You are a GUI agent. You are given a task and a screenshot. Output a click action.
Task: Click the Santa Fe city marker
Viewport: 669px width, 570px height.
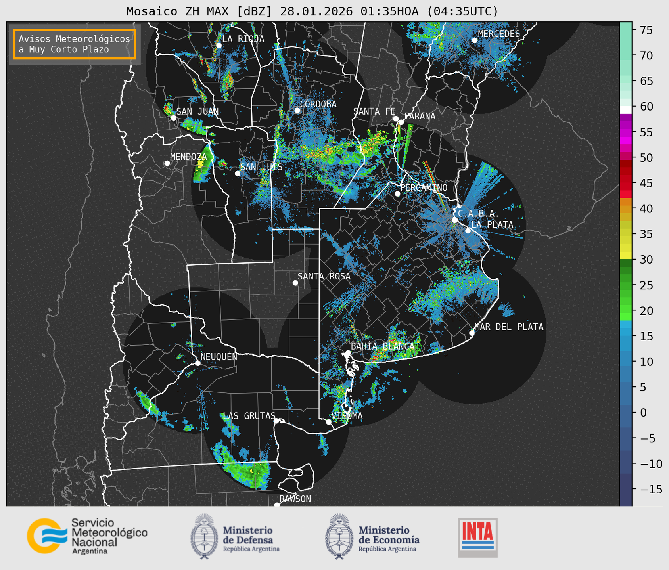(396, 119)
